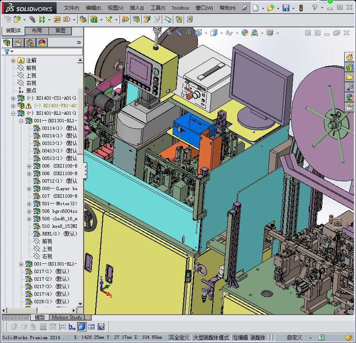Switch to the 布局 tab
This screenshot has height=343, width=356.
point(36,31)
